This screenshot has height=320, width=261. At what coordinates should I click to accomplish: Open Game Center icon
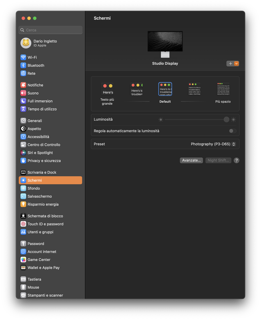23,260
